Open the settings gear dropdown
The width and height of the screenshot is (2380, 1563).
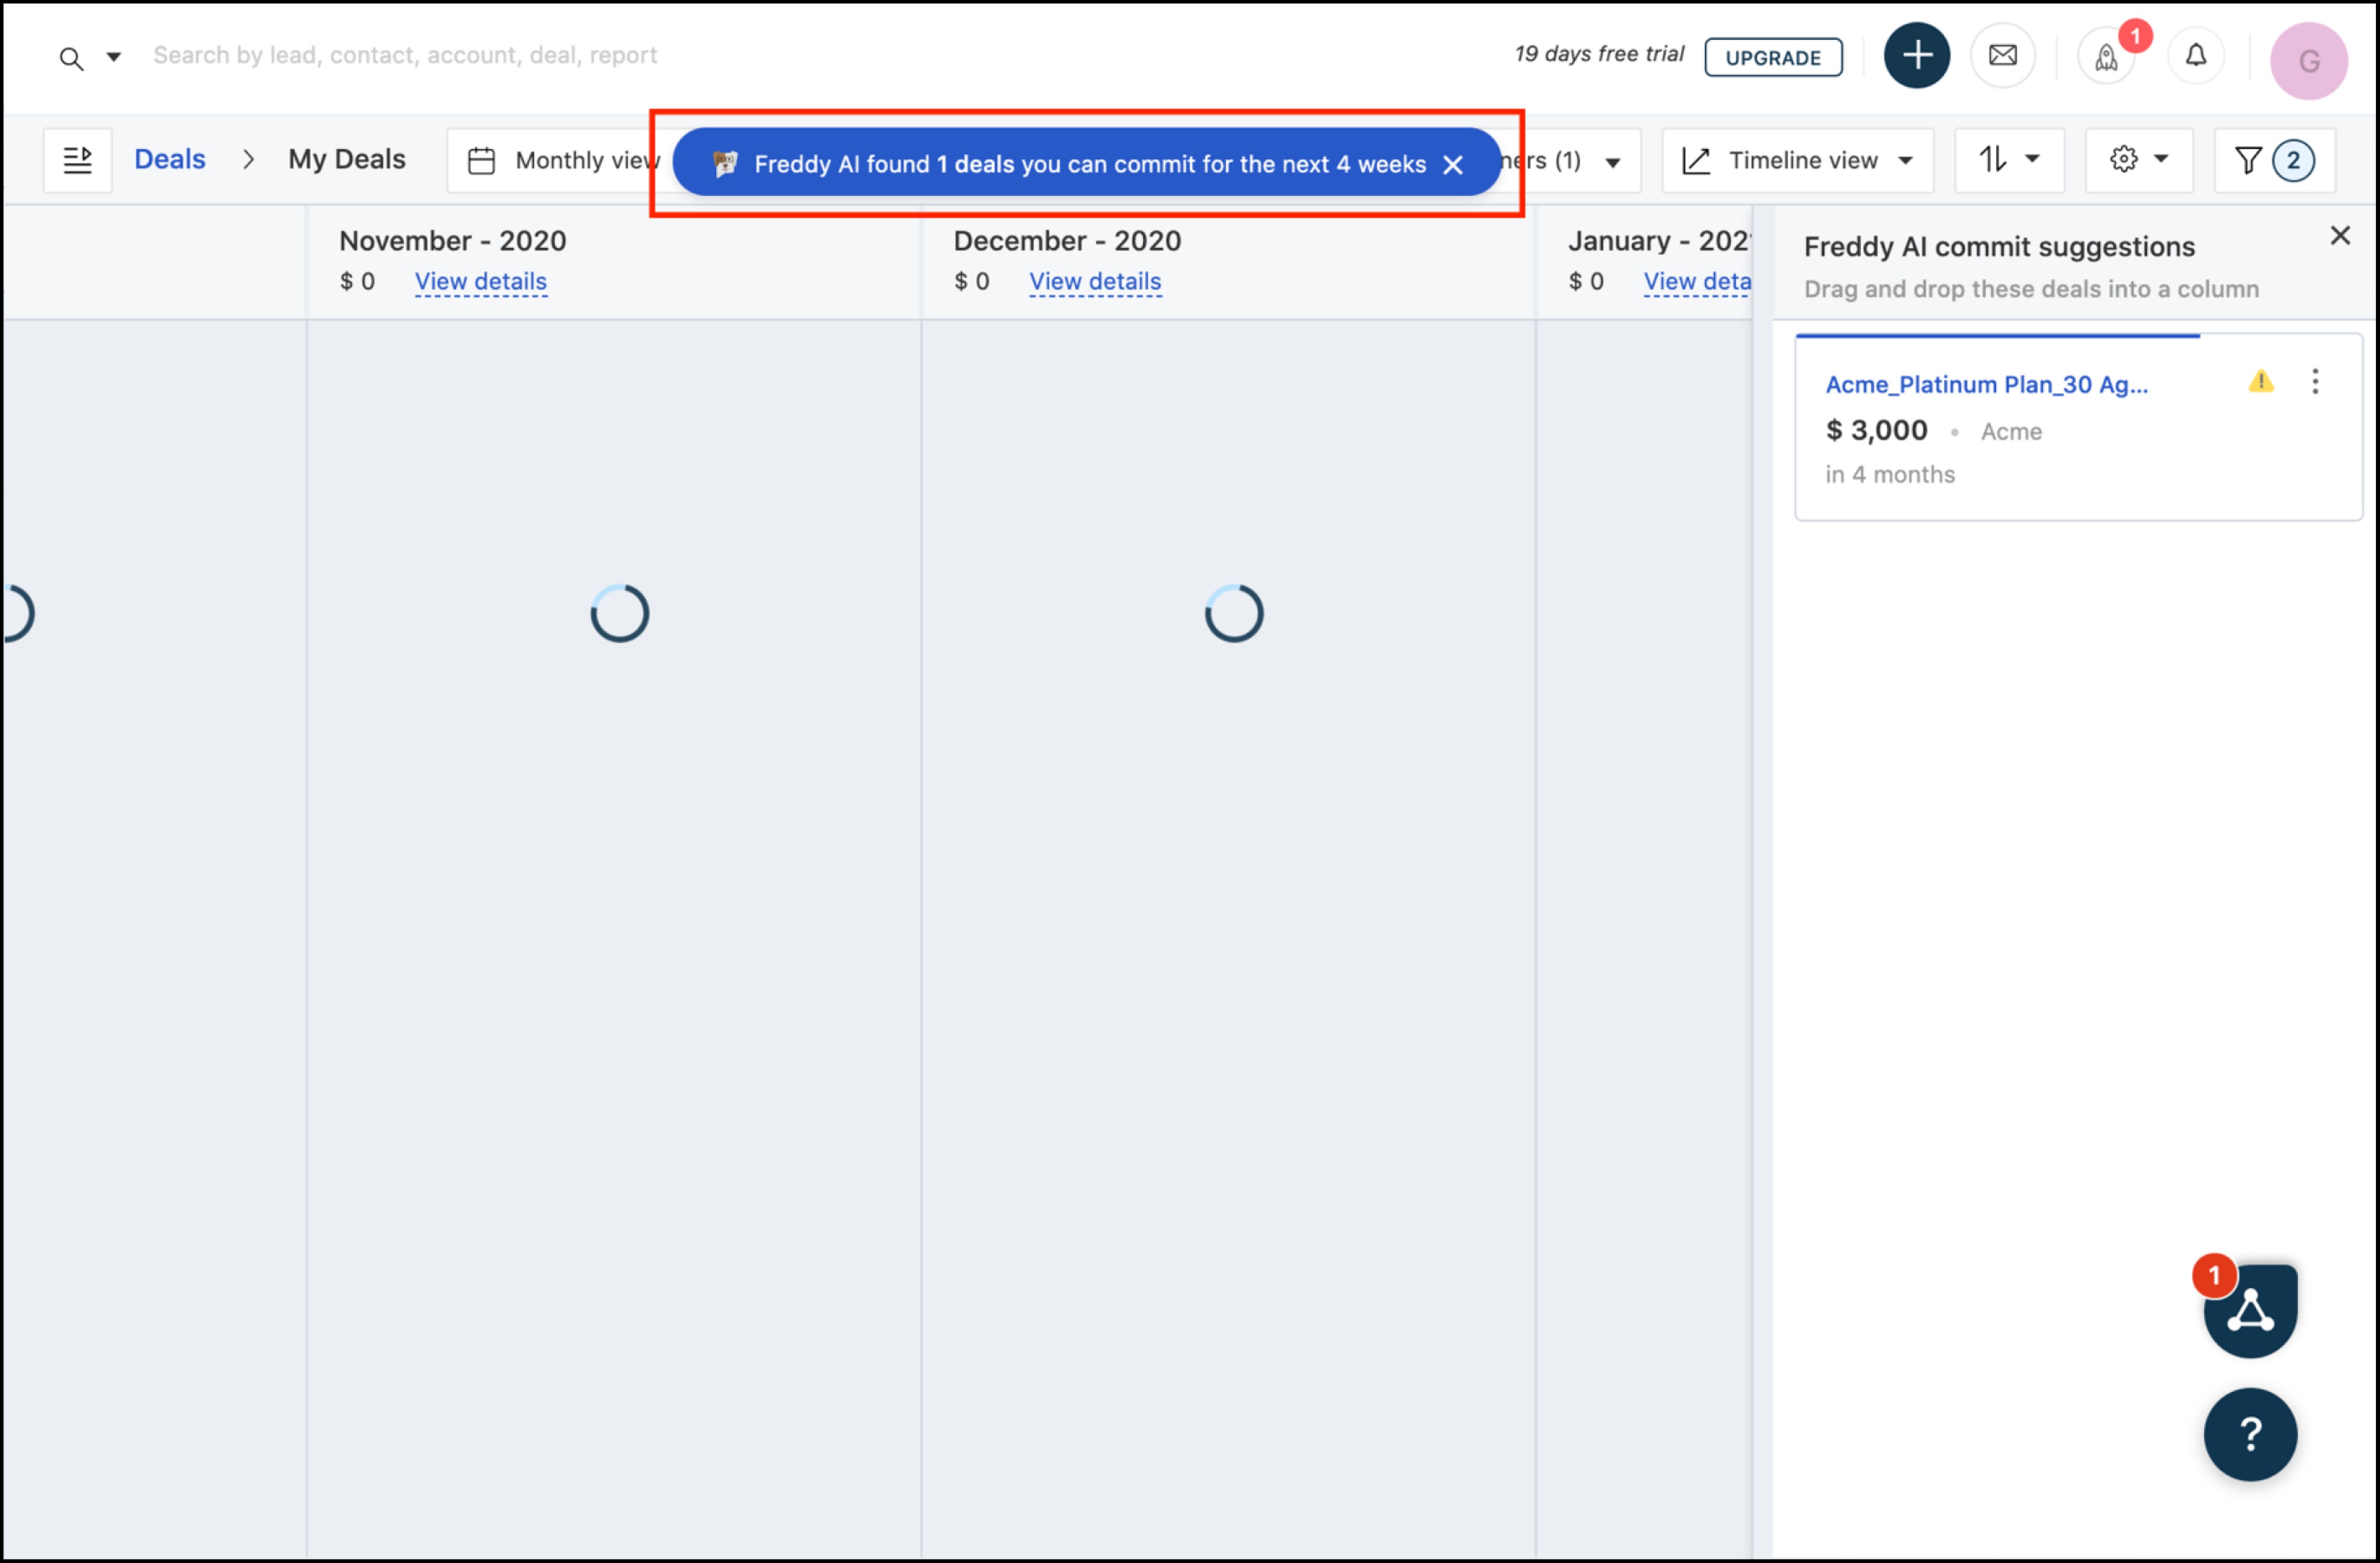[x=2139, y=160]
